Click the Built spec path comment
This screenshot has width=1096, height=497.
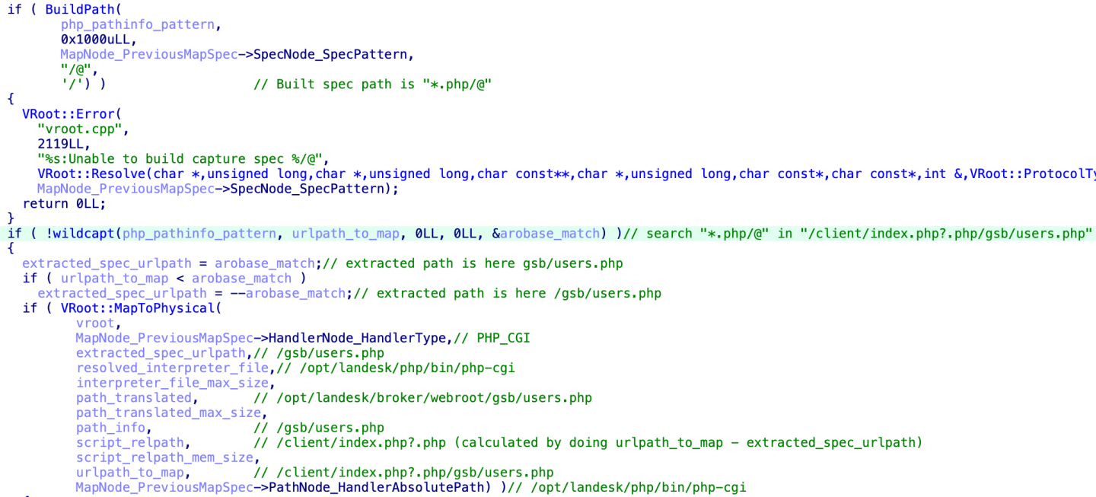(x=373, y=84)
